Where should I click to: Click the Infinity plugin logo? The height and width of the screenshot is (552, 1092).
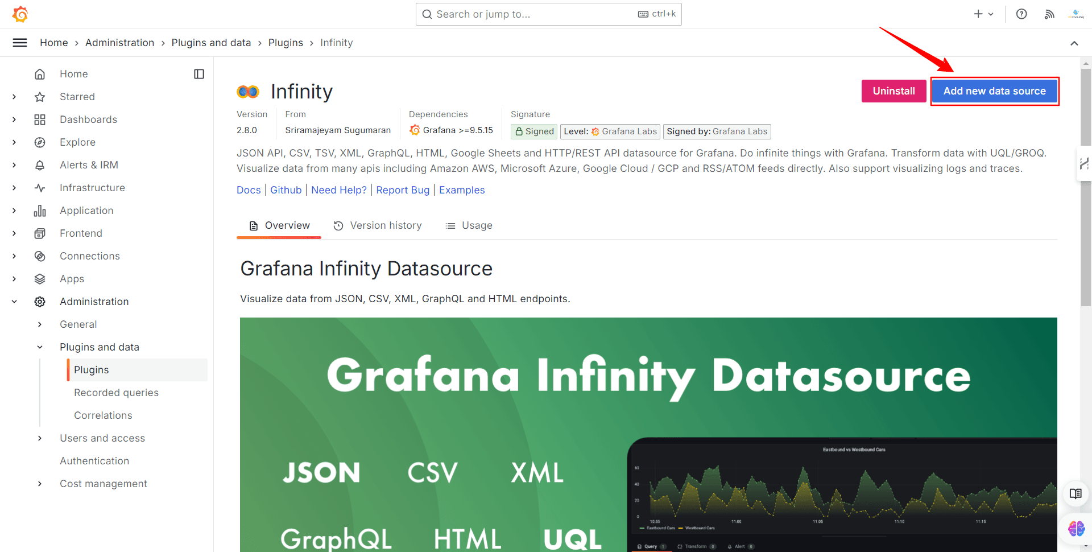tap(248, 91)
